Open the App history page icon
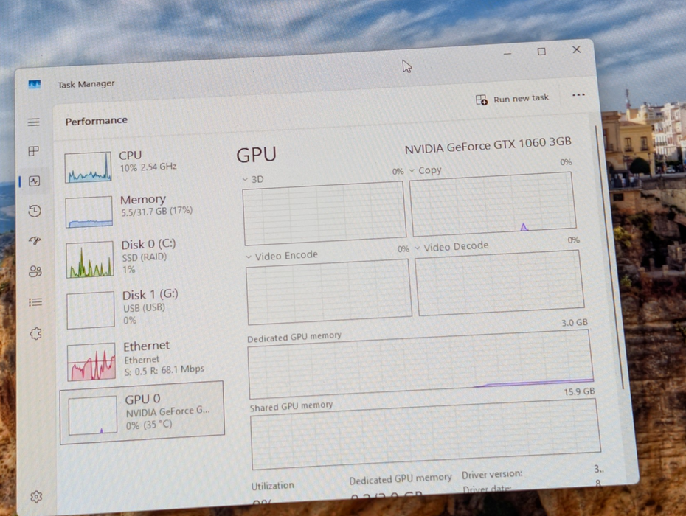686x516 pixels. click(35, 212)
